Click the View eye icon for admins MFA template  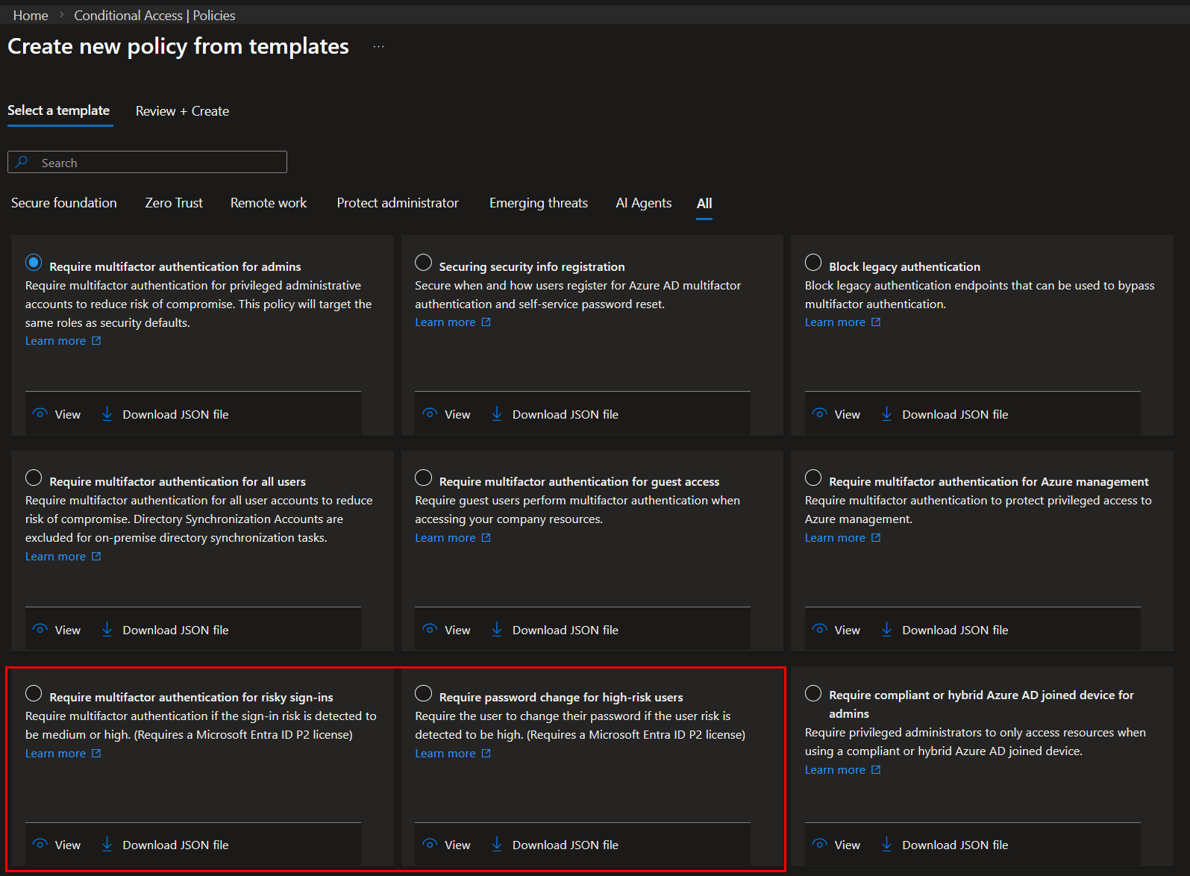point(40,413)
